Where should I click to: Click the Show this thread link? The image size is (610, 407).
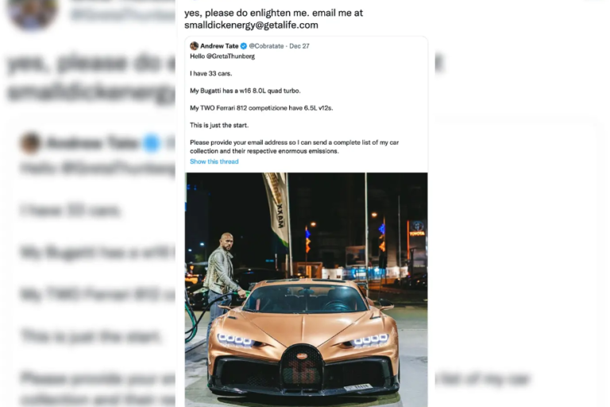click(x=214, y=161)
